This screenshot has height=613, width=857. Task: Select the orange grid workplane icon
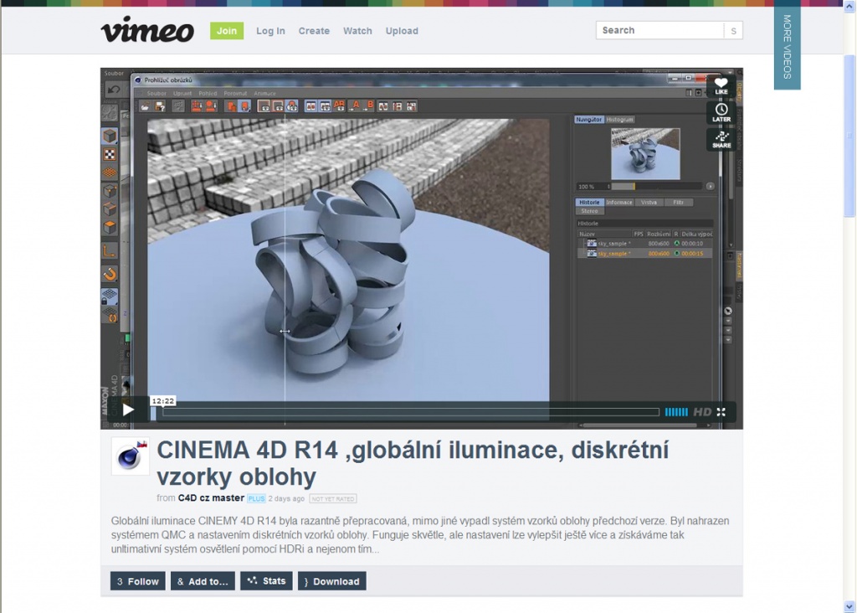point(110,173)
